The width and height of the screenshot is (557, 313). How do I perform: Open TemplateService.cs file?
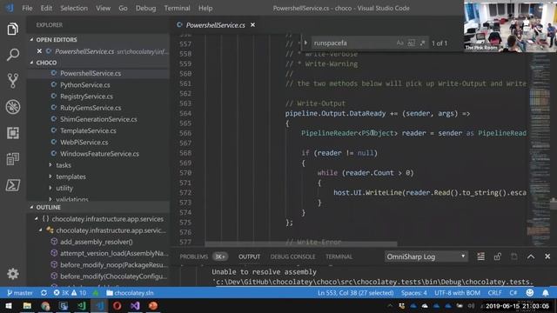point(88,130)
